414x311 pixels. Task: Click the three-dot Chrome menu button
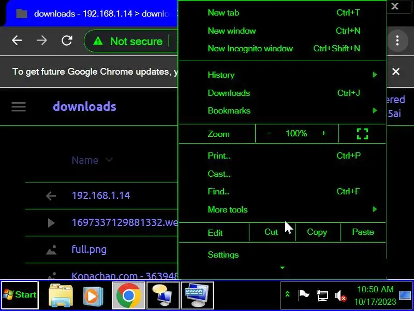(397, 41)
